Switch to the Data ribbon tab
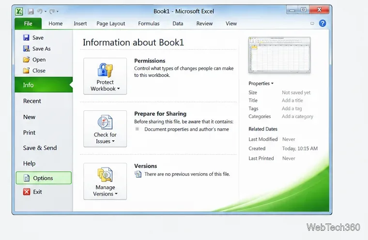Image resolution: width=368 pixels, height=240 pixels. pyautogui.click(x=178, y=23)
